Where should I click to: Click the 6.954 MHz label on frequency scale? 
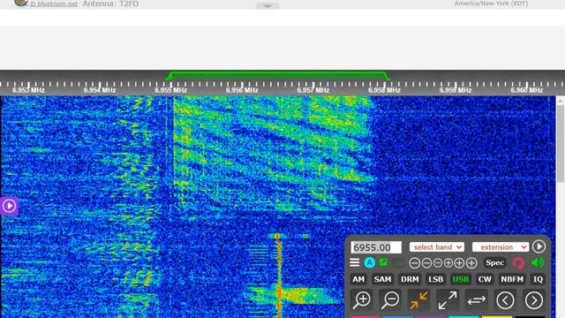pyautogui.click(x=100, y=90)
